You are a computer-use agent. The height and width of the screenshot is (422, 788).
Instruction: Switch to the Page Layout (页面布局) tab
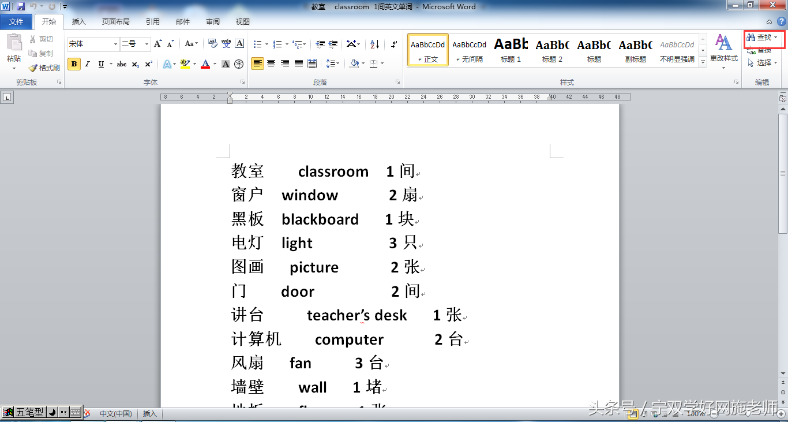point(115,22)
